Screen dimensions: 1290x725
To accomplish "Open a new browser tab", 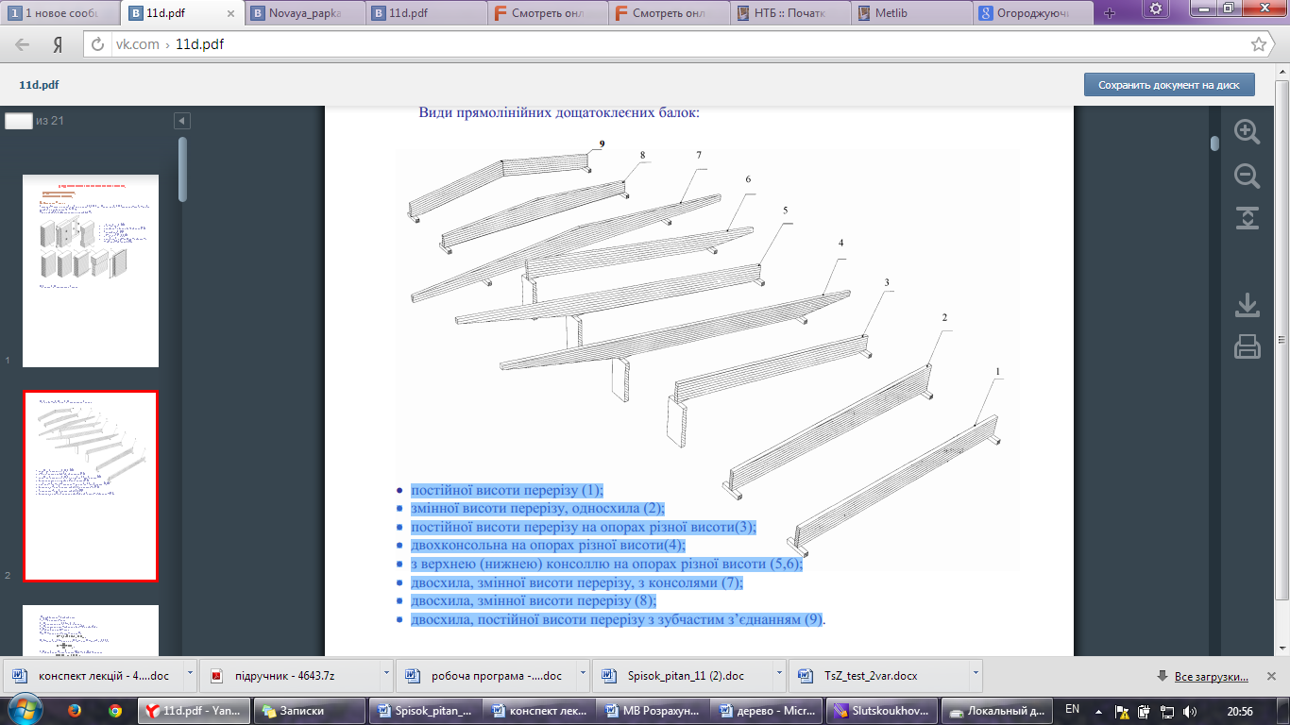I will (x=1110, y=12).
